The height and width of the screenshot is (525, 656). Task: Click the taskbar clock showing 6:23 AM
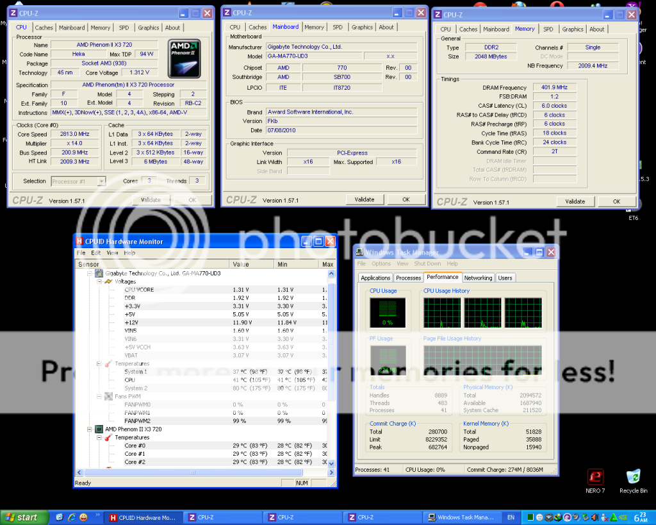(x=640, y=517)
